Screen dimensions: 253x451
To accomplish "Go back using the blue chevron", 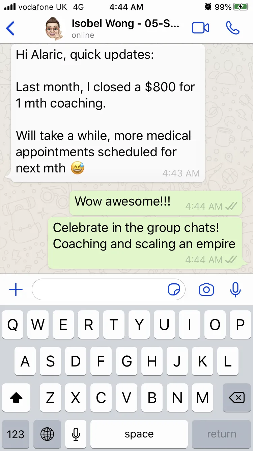I will tap(10, 28).
